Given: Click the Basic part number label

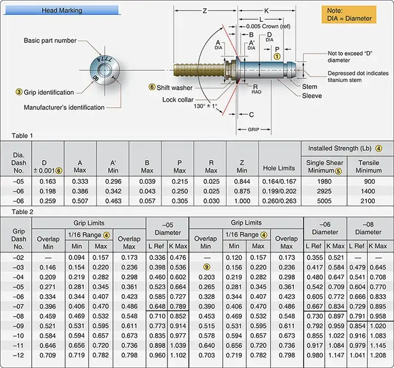Looking at the screenshot, I should [50, 40].
